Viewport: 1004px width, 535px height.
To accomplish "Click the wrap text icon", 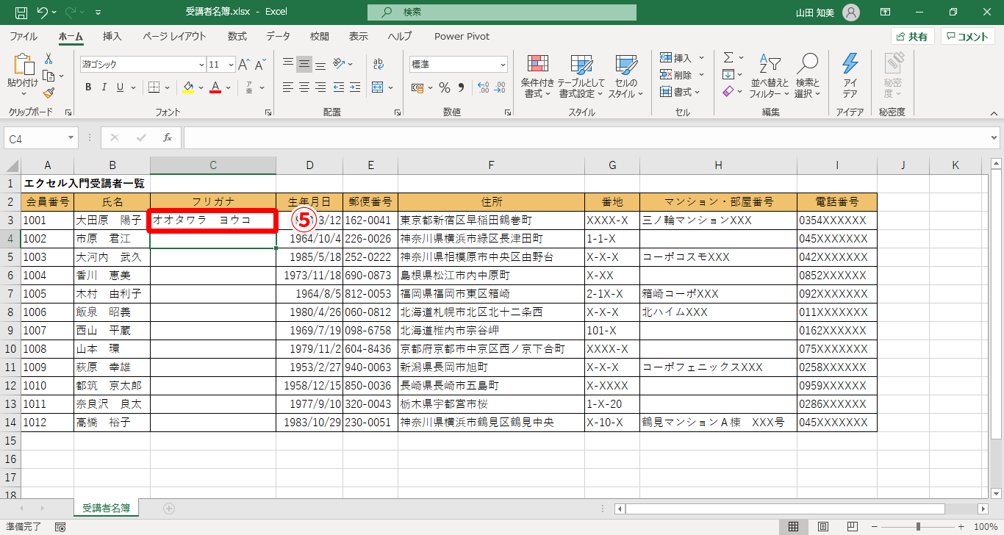I will (x=379, y=64).
